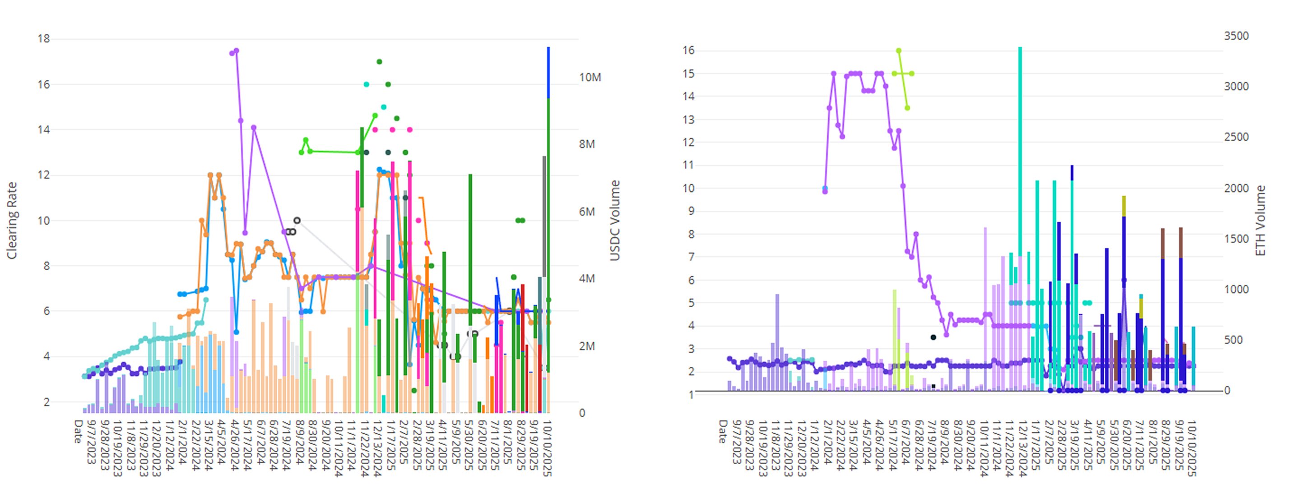Click the 18 tick label on left chart
Viewport: 1291px width, 489px height.
click(44, 39)
